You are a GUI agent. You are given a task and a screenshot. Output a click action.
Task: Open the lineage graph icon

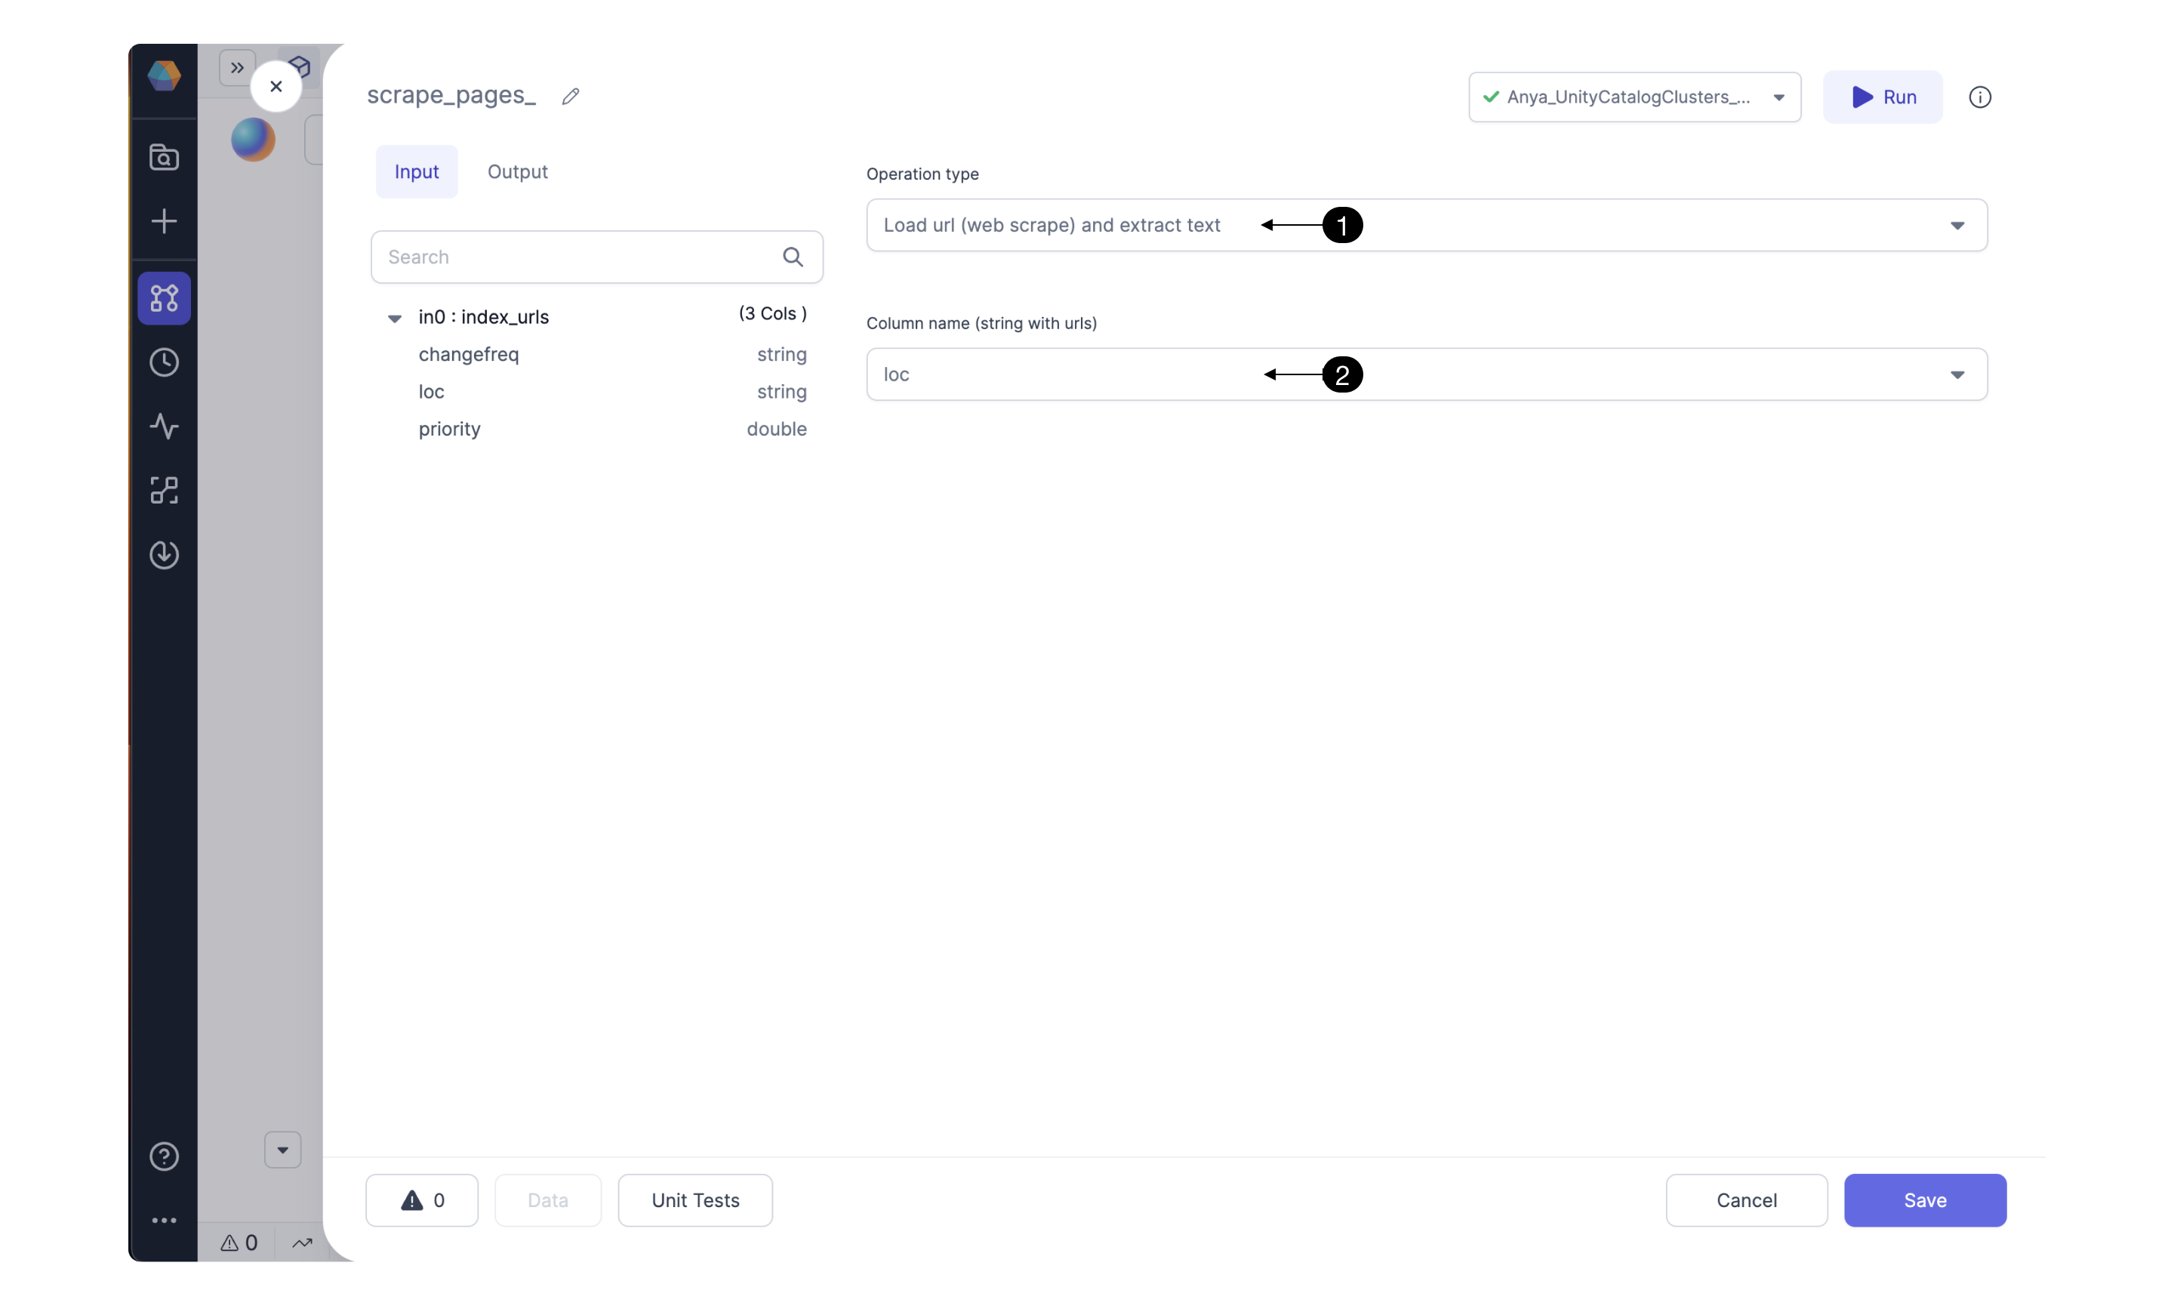163,490
